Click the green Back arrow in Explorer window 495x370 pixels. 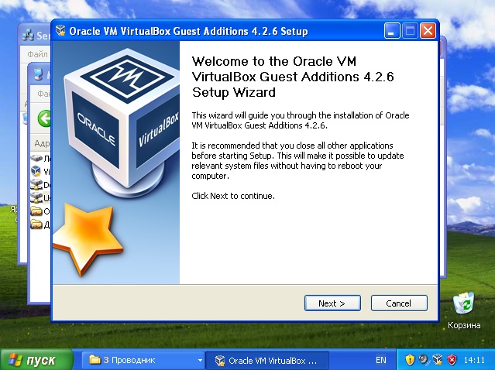(44, 118)
